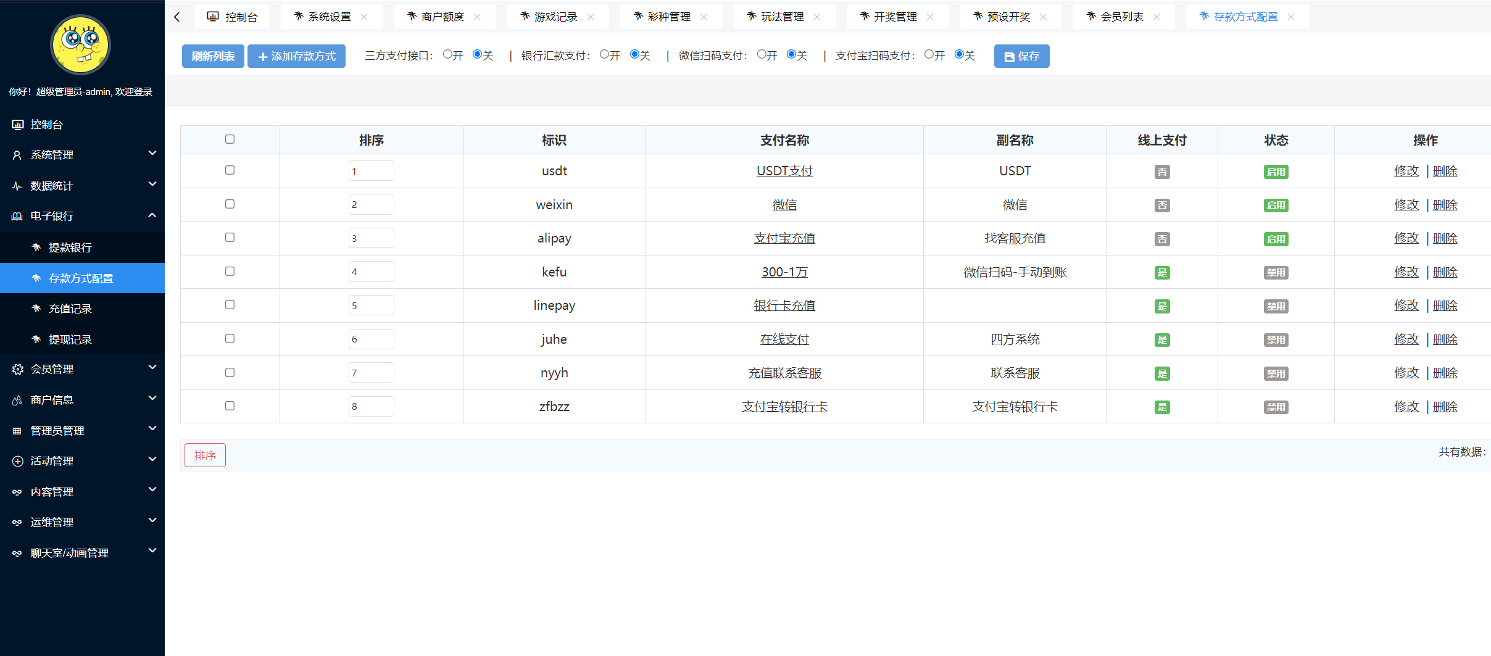Open the USDT支付 payment link

pyautogui.click(x=784, y=171)
